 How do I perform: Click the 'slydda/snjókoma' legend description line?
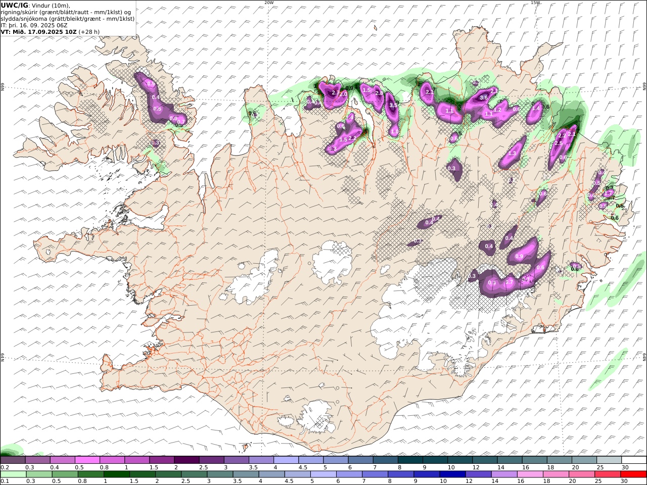[x=68, y=19]
